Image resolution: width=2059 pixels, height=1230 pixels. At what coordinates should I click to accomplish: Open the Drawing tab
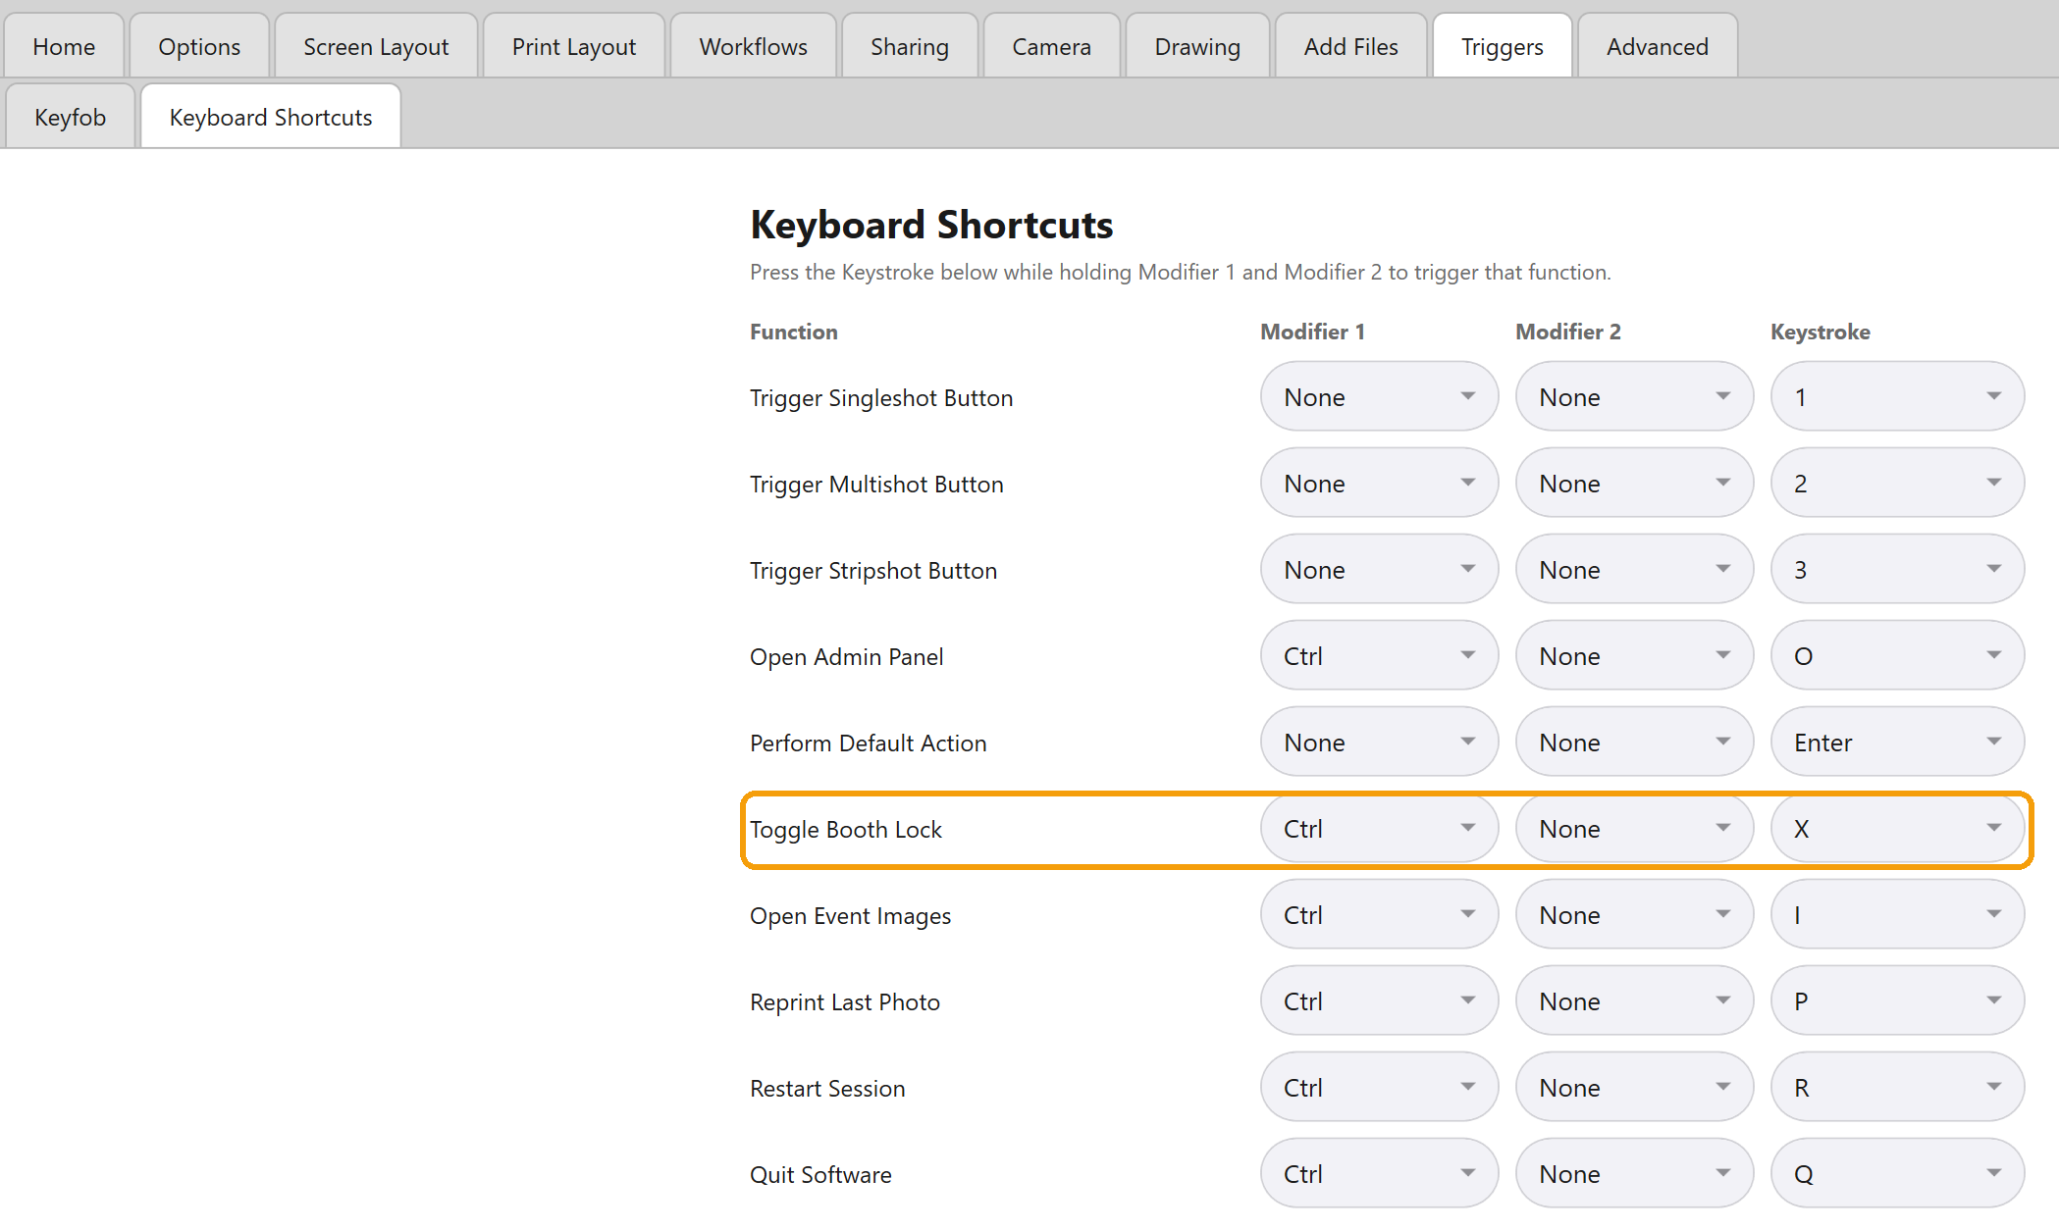[x=1197, y=46]
